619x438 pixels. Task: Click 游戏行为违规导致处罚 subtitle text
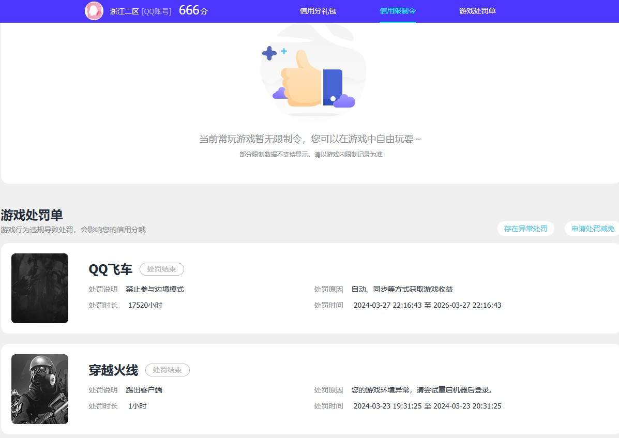click(73, 230)
